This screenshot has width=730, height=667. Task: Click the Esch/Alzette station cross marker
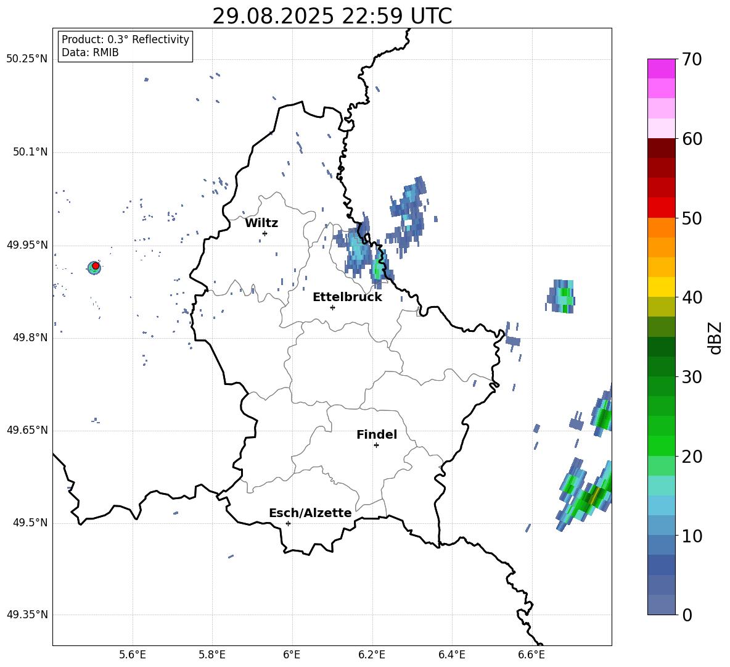click(x=288, y=523)
